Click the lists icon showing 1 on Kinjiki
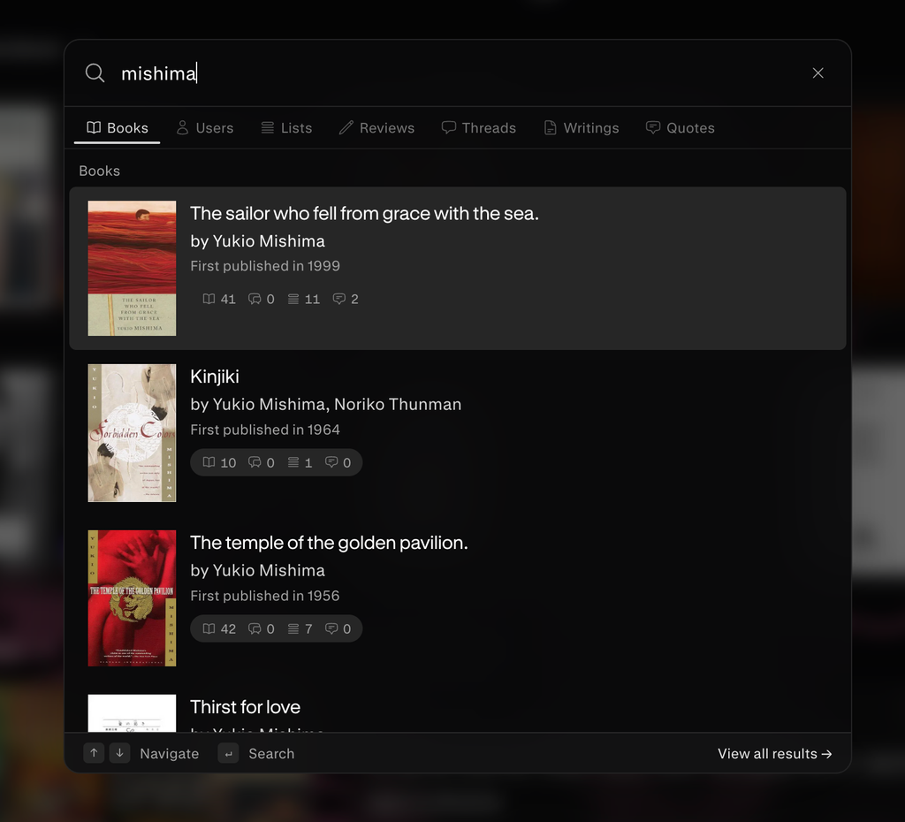Viewport: 905px width, 822px height. 293,462
